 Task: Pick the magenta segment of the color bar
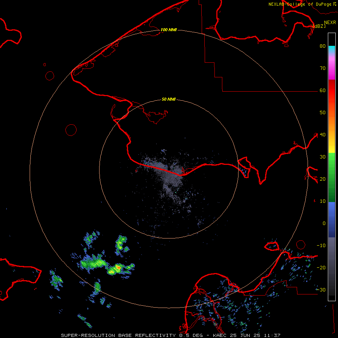(332, 72)
